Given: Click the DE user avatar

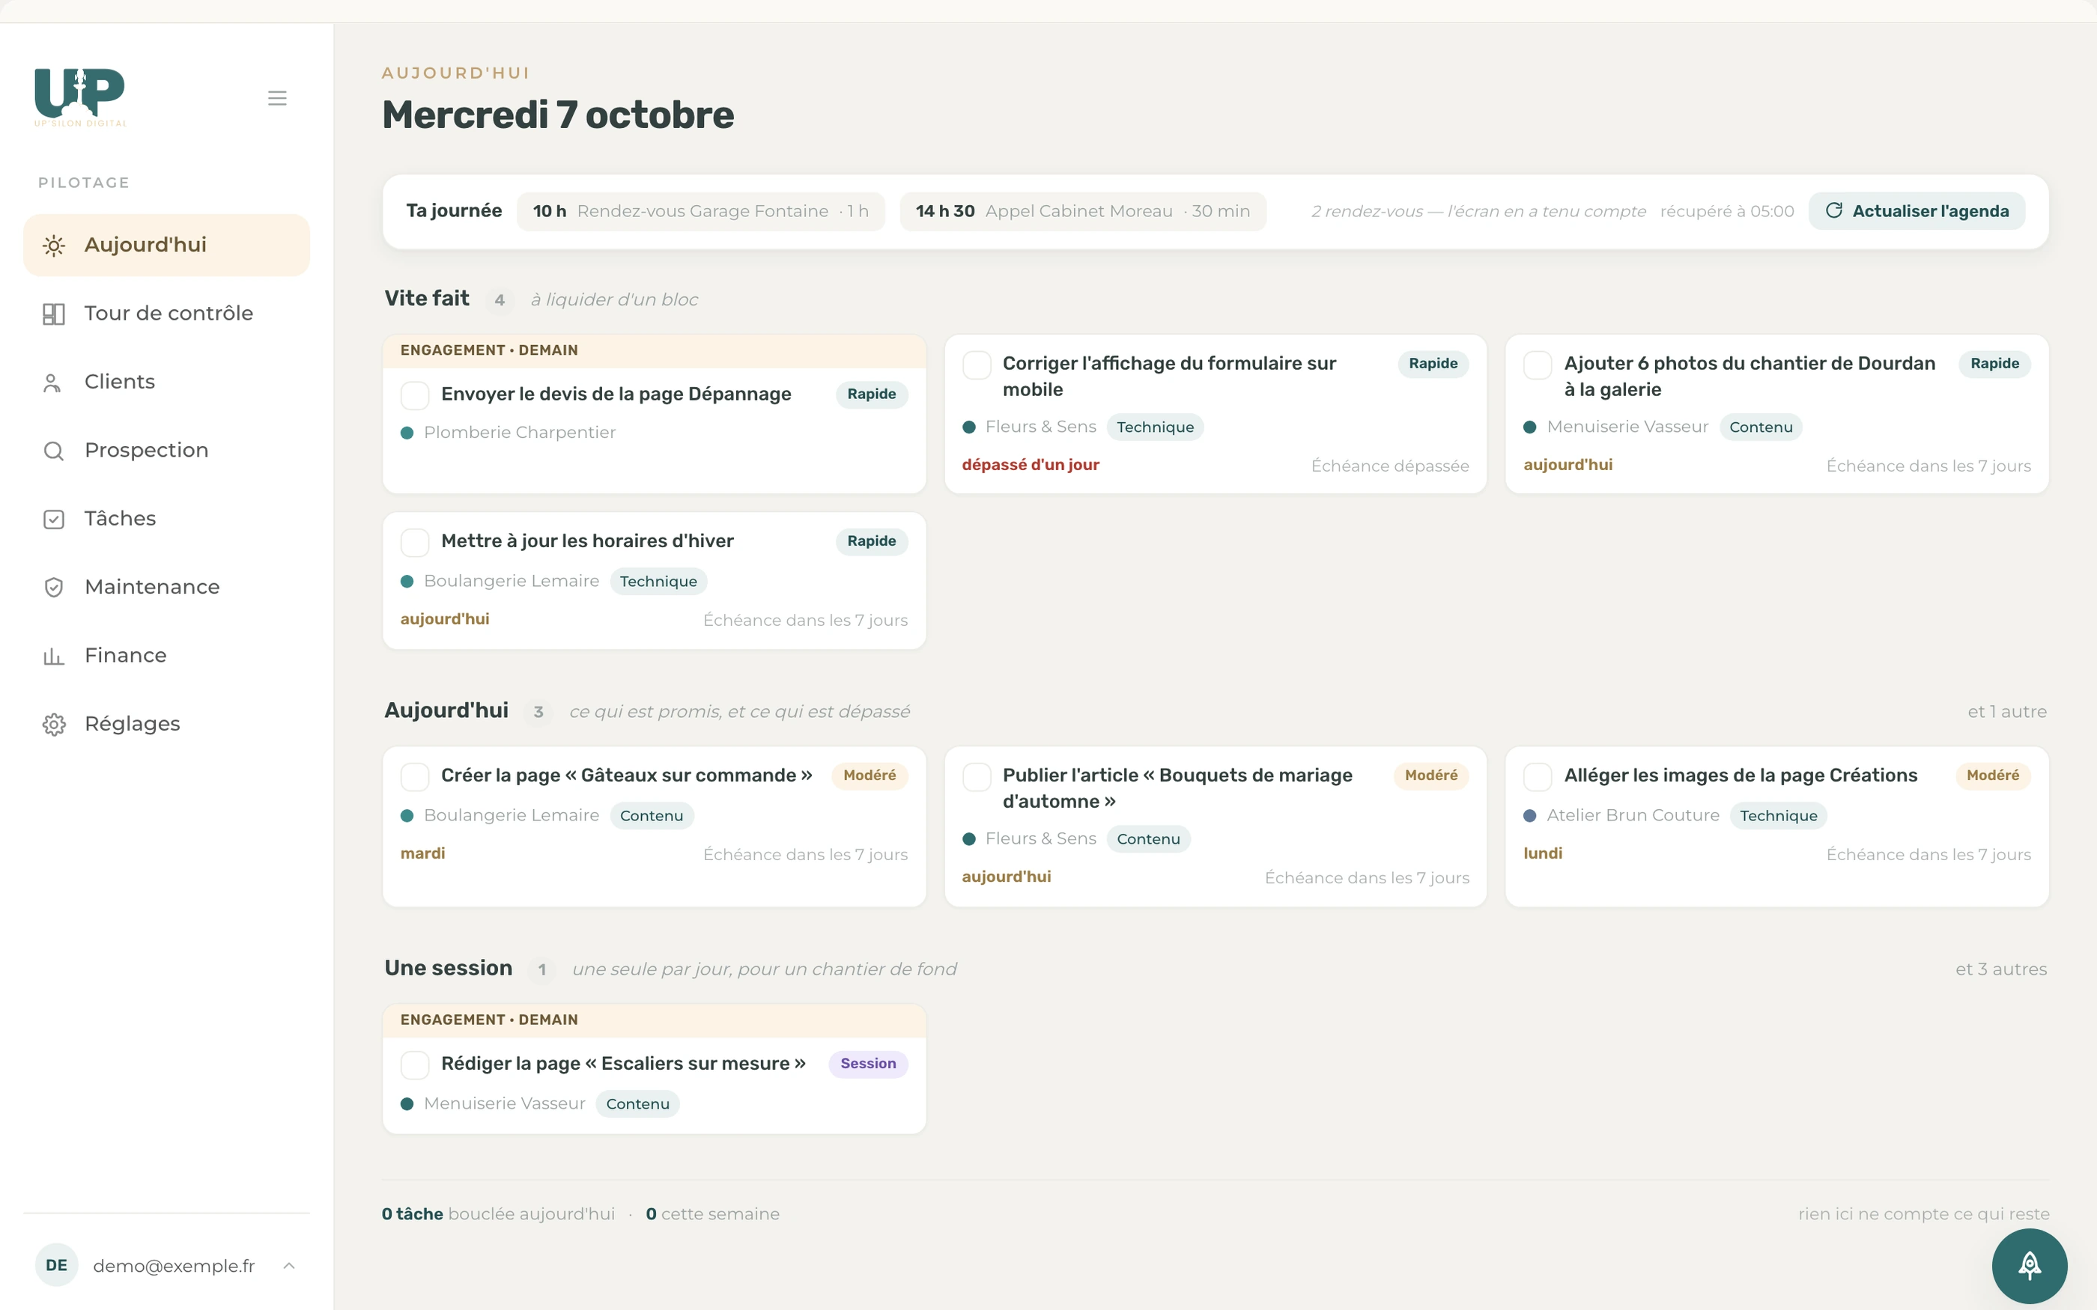Looking at the screenshot, I should [x=56, y=1265].
